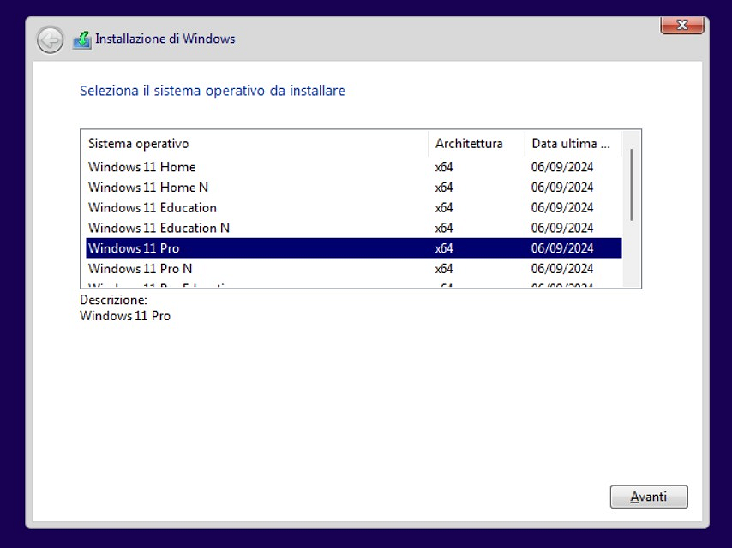Viewport: 732px width, 548px height.
Task: Click the back arrow button
Action: [x=50, y=40]
